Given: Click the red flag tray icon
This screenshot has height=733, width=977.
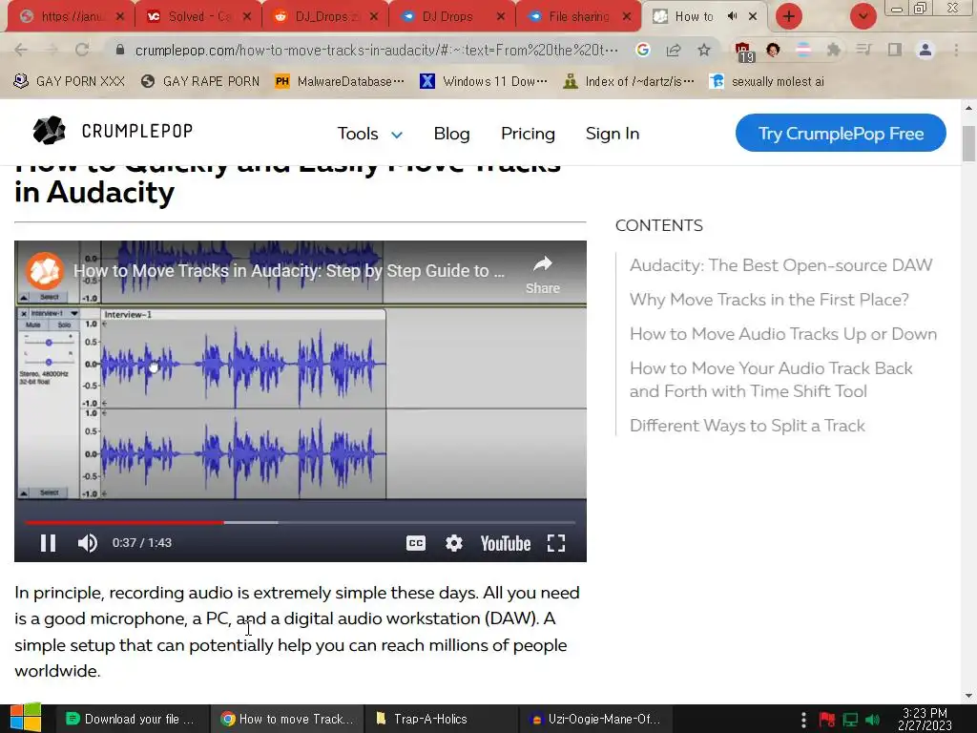Looking at the screenshot, I should [x=827, y=720].
